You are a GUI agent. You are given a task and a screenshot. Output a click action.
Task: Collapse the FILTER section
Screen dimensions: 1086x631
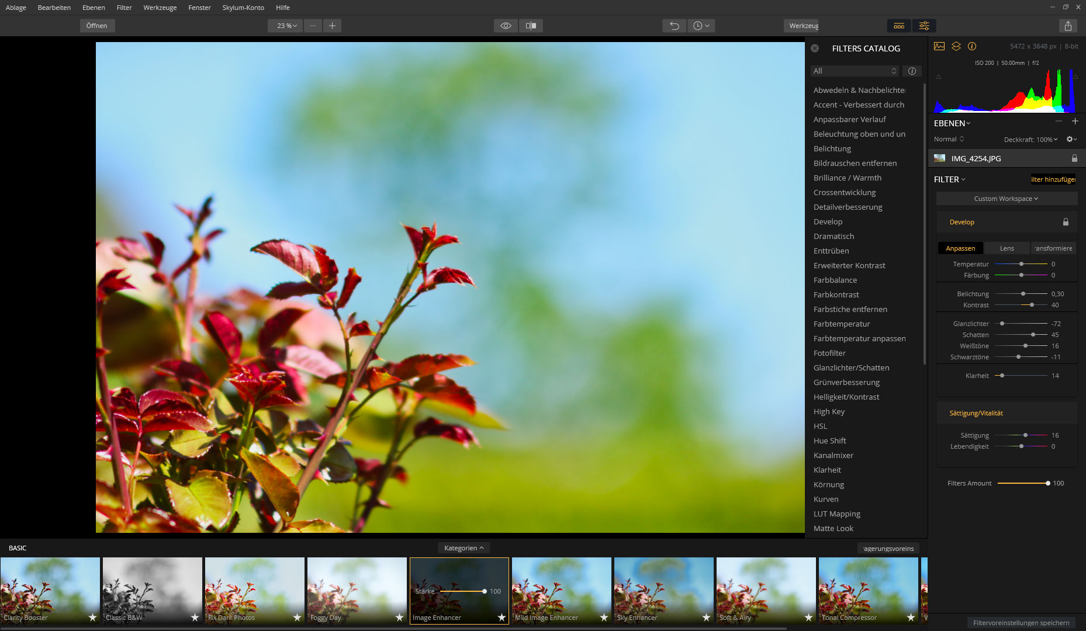click(950, 179)
